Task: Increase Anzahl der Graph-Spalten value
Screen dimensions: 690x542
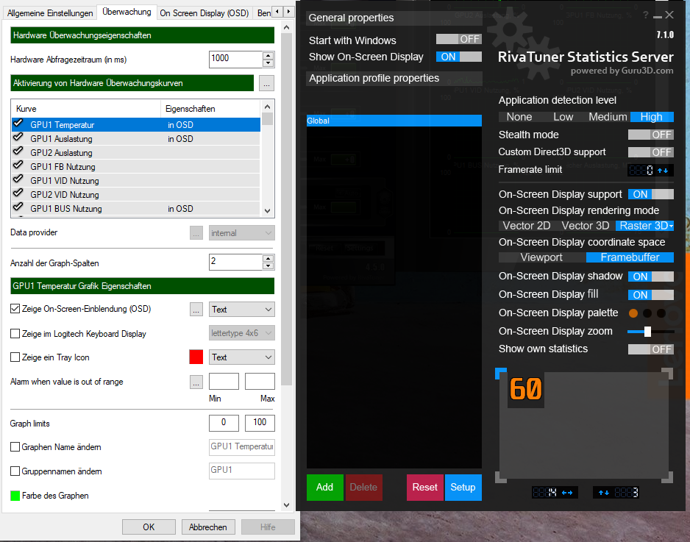Action: point(268,258)
